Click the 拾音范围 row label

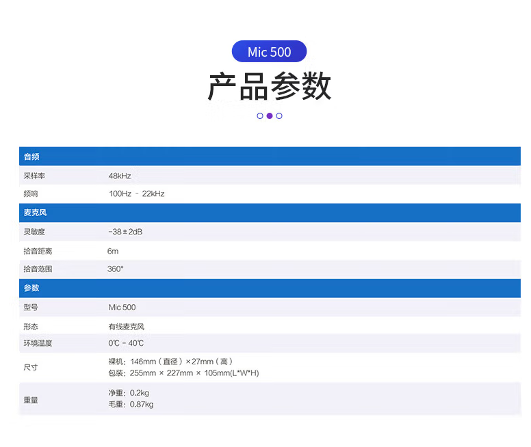[38, 269]
